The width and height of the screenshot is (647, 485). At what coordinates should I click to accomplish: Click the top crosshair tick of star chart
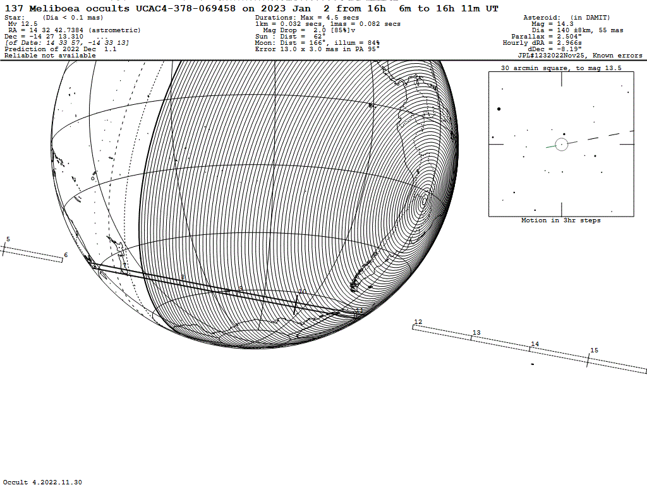[x=561, y=79]
